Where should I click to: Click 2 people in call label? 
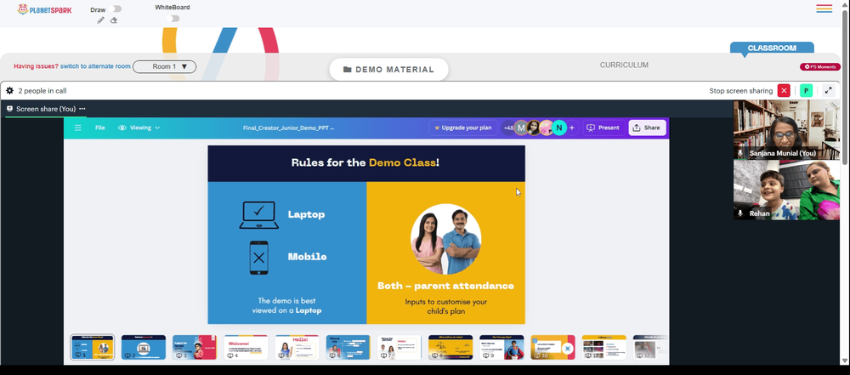[x=42, y=91]
